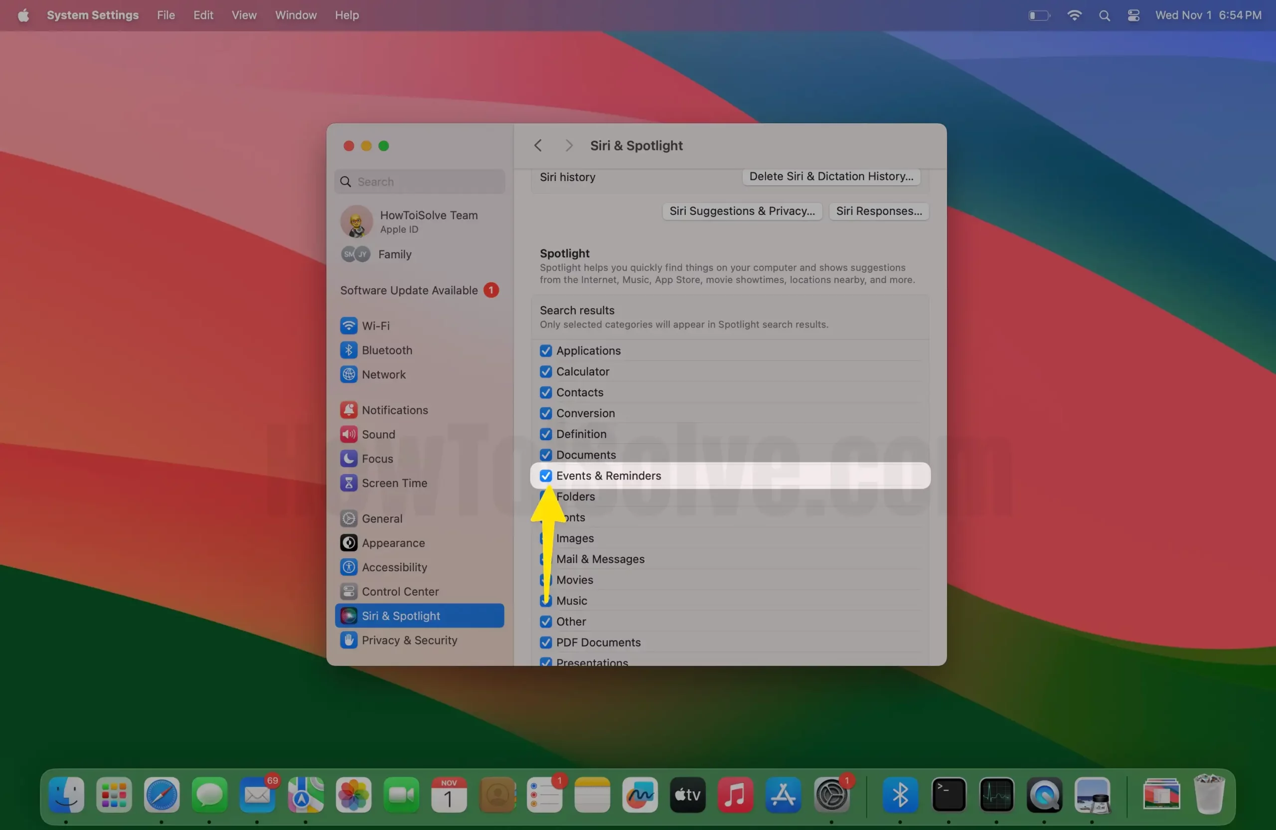Go back with left chevron
Screen dimensions: 1276x830
[538, 145]
